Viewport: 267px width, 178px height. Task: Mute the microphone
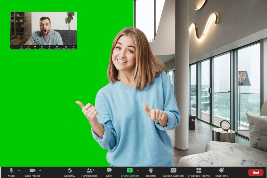(11, 172)
